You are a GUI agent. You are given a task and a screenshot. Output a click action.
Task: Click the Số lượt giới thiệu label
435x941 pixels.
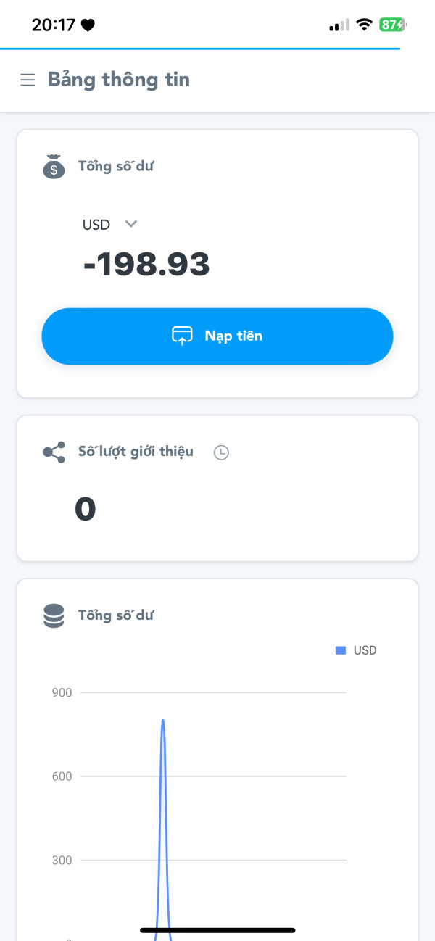click(136, 452)
